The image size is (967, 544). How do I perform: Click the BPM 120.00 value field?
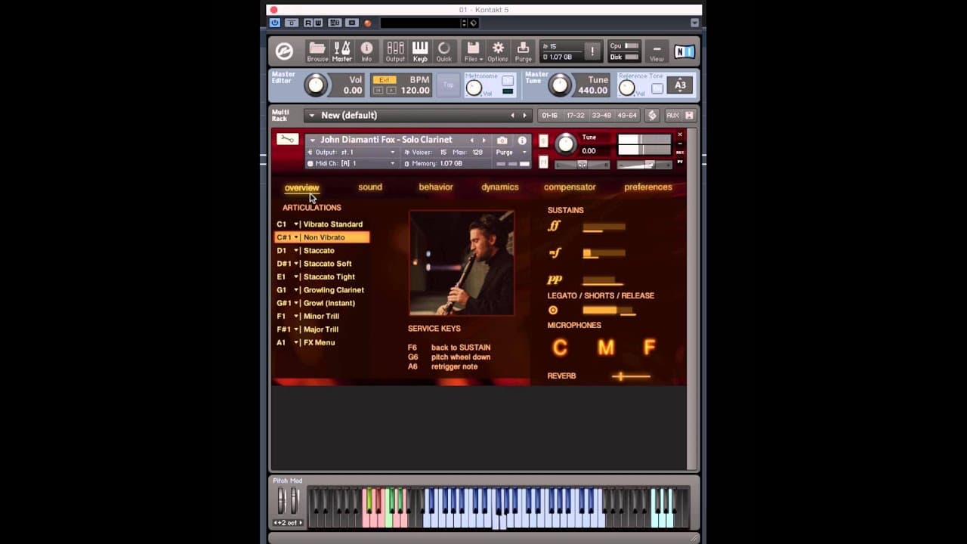[x=416, y=90]
